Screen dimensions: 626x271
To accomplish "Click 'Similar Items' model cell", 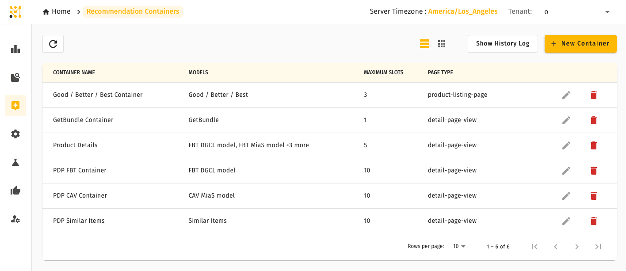I will [x=207, y=221].
